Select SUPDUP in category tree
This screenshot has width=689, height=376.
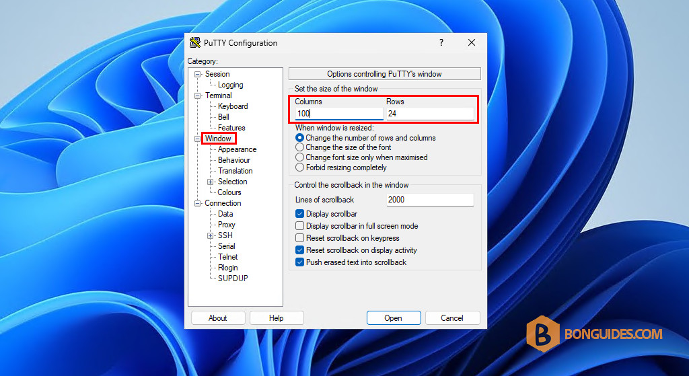[233, 278]
